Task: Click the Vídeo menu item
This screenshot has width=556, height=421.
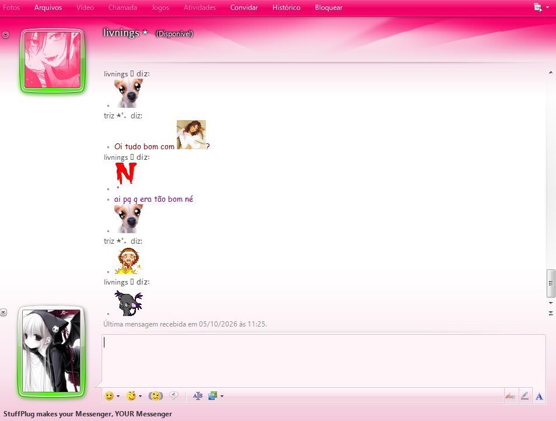Action: pos(85,8)
